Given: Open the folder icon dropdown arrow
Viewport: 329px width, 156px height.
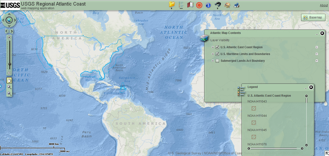Looking at the screenshot, I should click(x=171, y=9).
